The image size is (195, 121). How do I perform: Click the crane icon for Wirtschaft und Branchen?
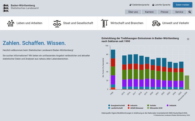tap(105, 23)
